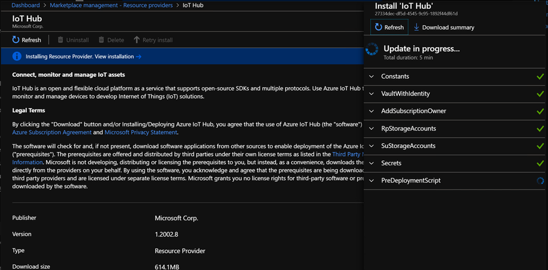The height and width of the screenshot is (270, 548).
Task: Click the Delete toolbar label
Action: (x=116, y=40)
